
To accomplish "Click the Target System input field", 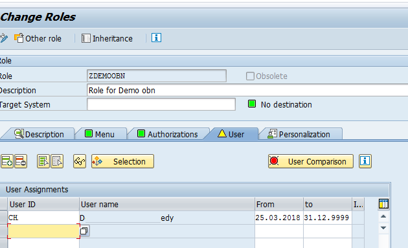I will [x=161, y=104].
